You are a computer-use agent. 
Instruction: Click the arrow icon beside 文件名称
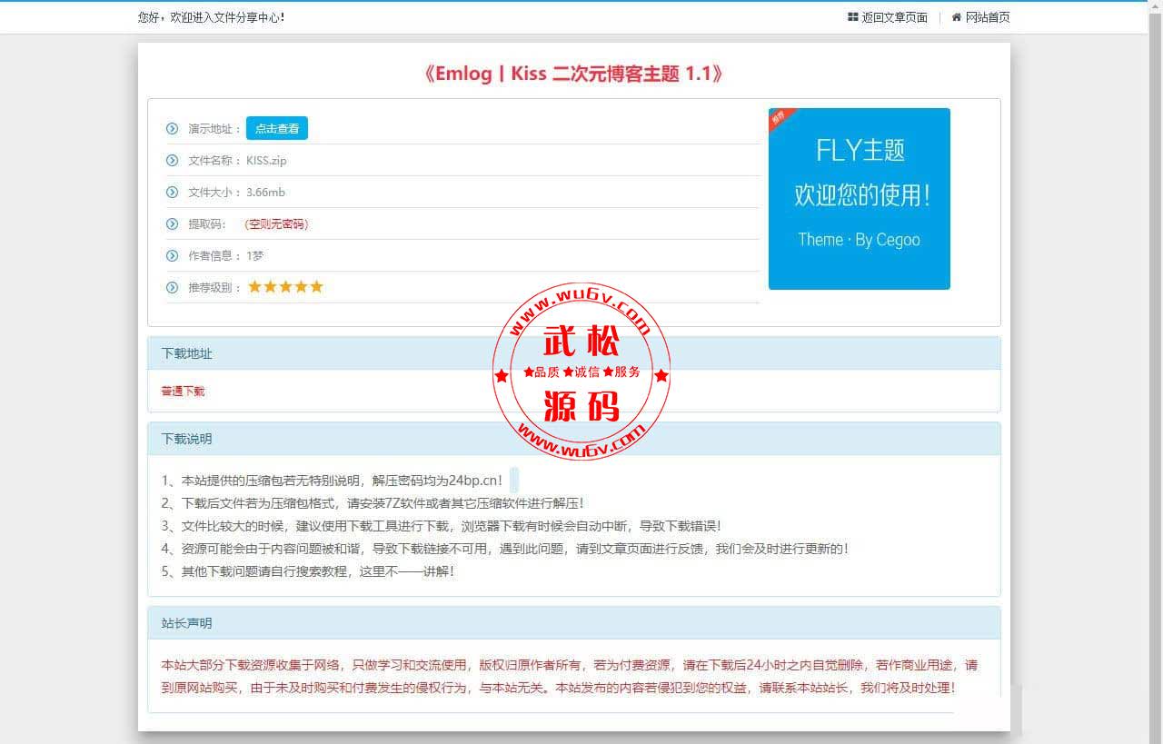pos(172,160)
